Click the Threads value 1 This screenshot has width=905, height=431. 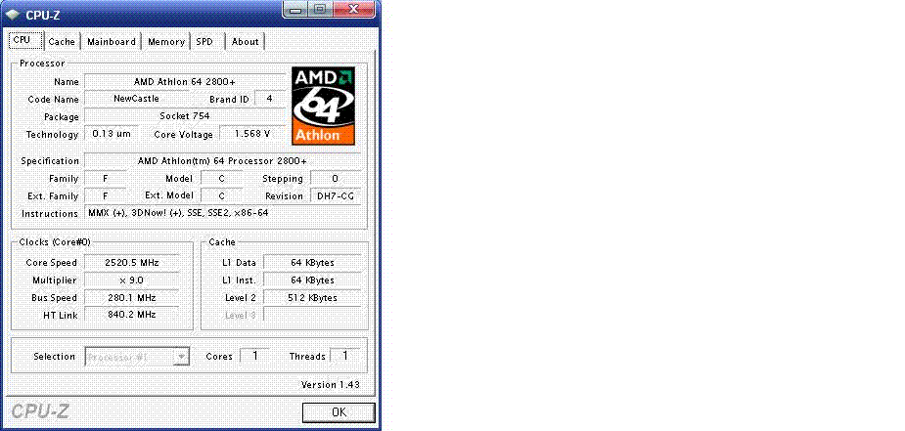tap(345, 356)
